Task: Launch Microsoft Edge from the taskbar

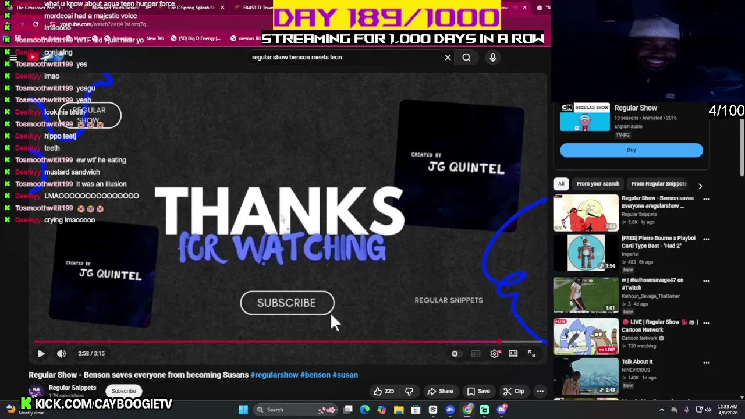Action: 365,410
